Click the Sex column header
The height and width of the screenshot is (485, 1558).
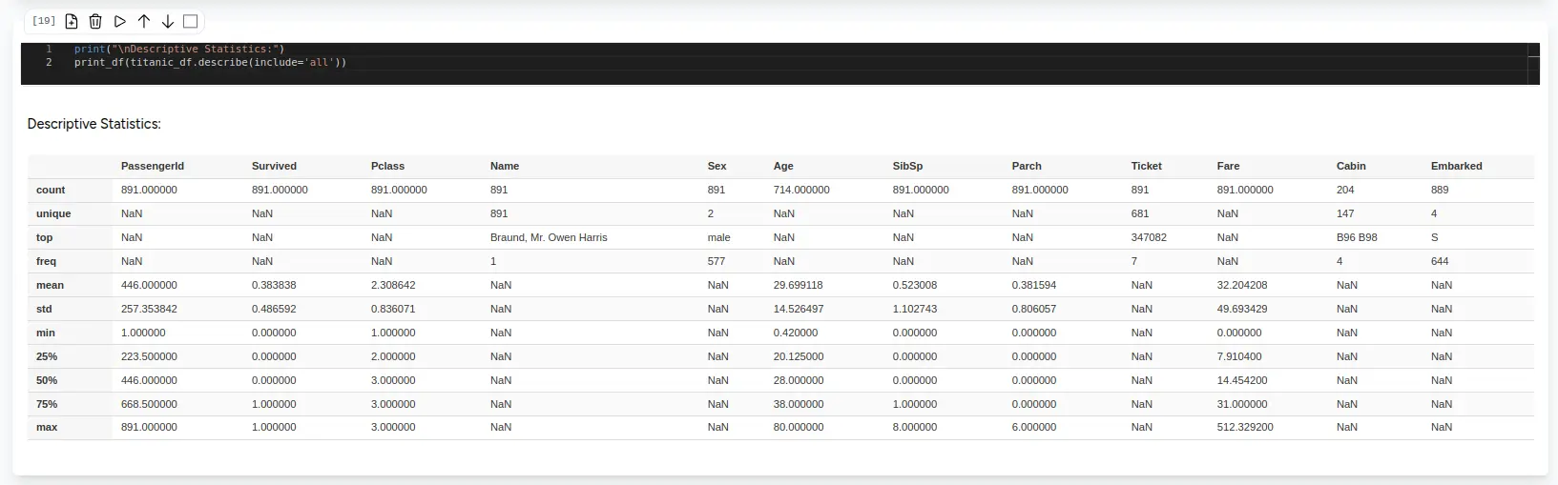(x=717, y=166)
